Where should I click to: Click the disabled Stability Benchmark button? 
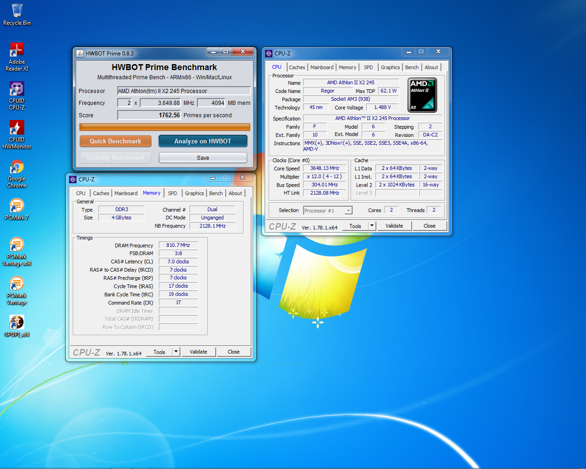coord(115,158)
